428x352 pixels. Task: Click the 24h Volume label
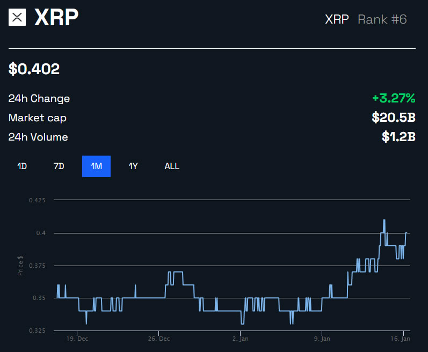pyautogui.click(x=38, y=137)
